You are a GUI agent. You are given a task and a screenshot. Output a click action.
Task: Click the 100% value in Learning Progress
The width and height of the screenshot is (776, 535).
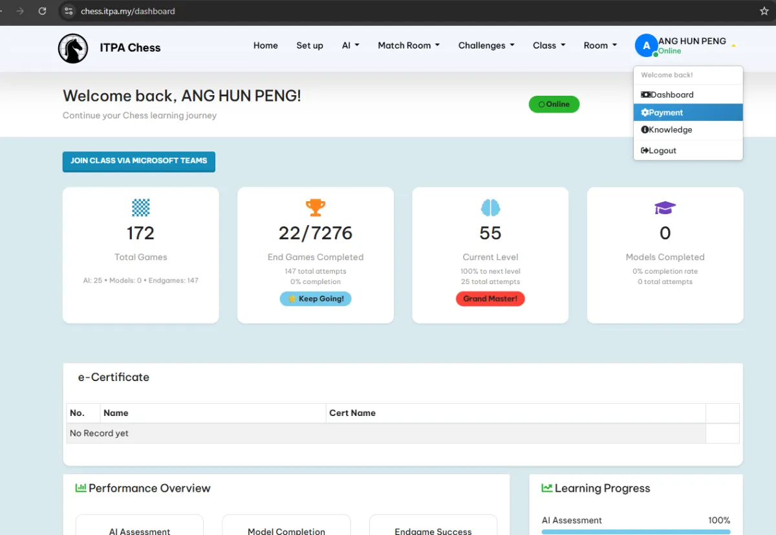(719, 520)
